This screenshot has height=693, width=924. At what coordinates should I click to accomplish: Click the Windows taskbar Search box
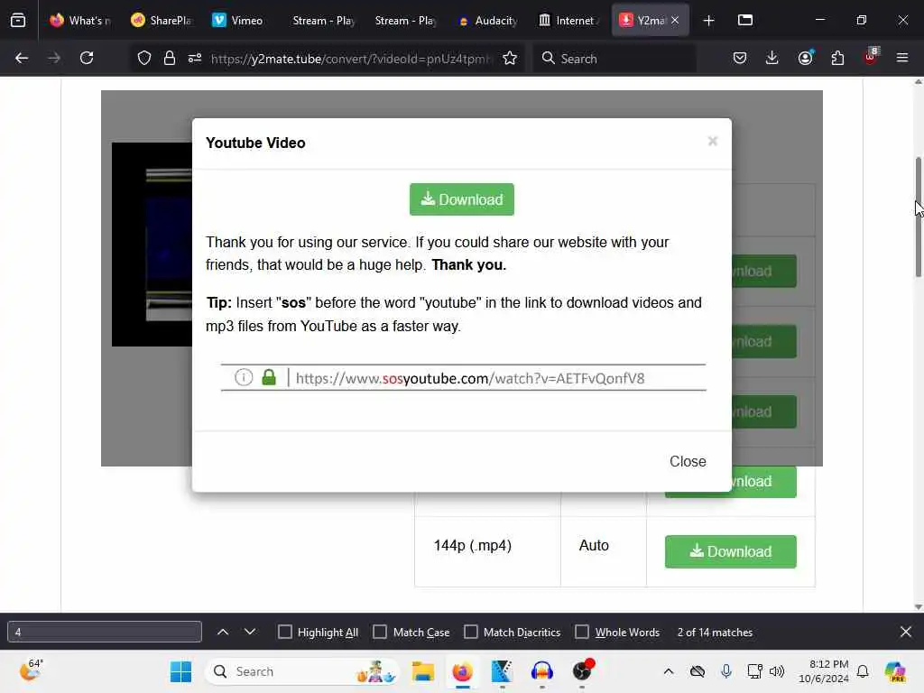(301, 671)
